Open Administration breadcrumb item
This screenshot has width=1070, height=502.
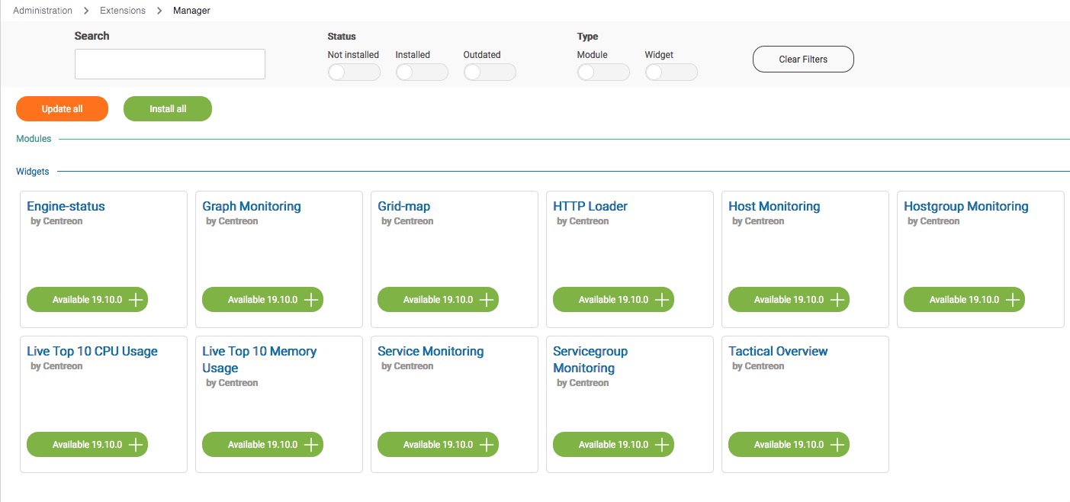[43, 11]
